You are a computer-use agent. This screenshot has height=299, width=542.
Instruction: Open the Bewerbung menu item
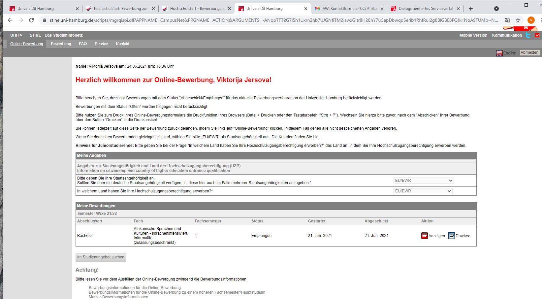coord(61,44)
